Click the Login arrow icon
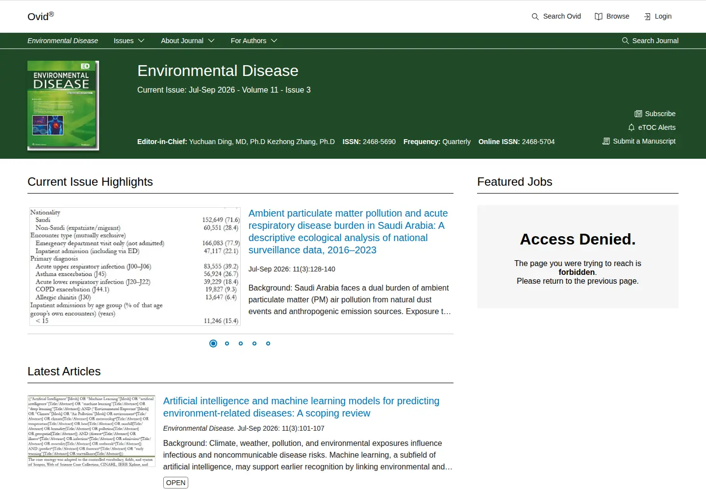The height and width of the screenshot is (490, 706). pos(647,17)
